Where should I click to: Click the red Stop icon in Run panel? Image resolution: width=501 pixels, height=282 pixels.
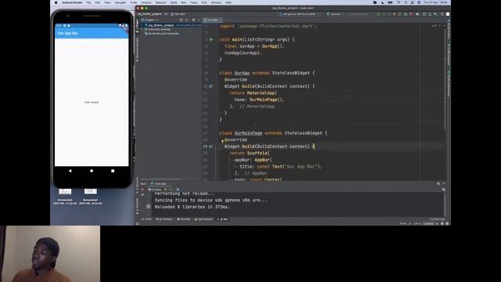point(142,190)
